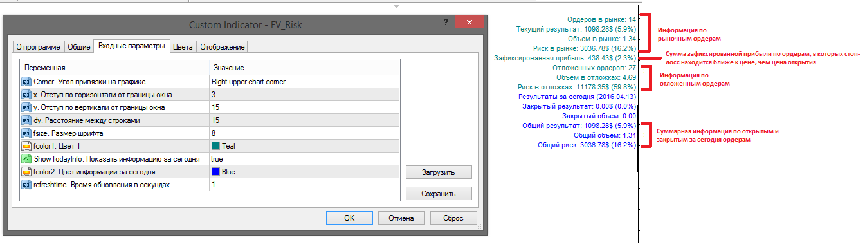Click the color-type icon beside fcolor2
Screen dimensions: 865x251
(x=26, y=172)
